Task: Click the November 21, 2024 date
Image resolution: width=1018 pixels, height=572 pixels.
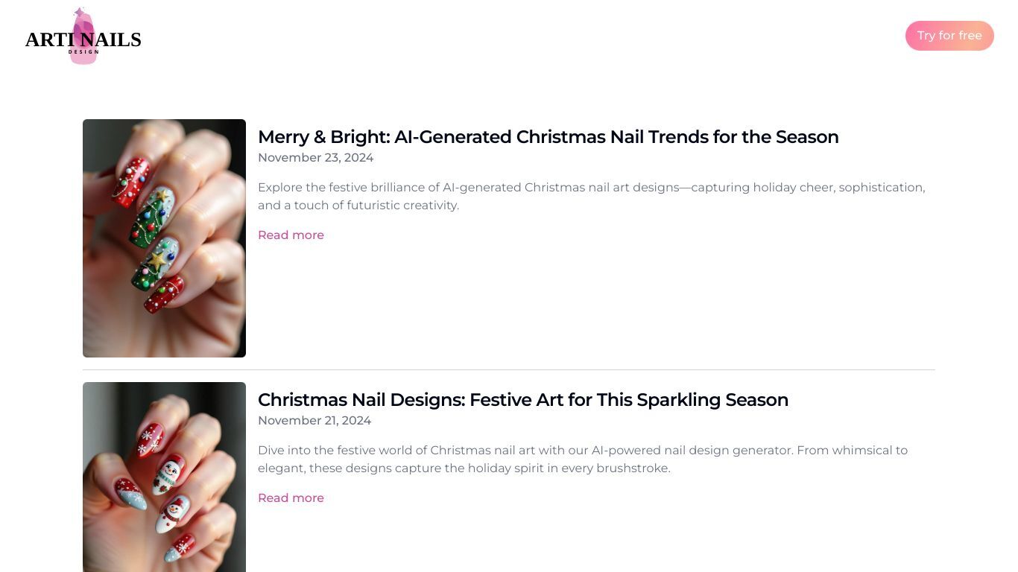Action: point(314,421)
